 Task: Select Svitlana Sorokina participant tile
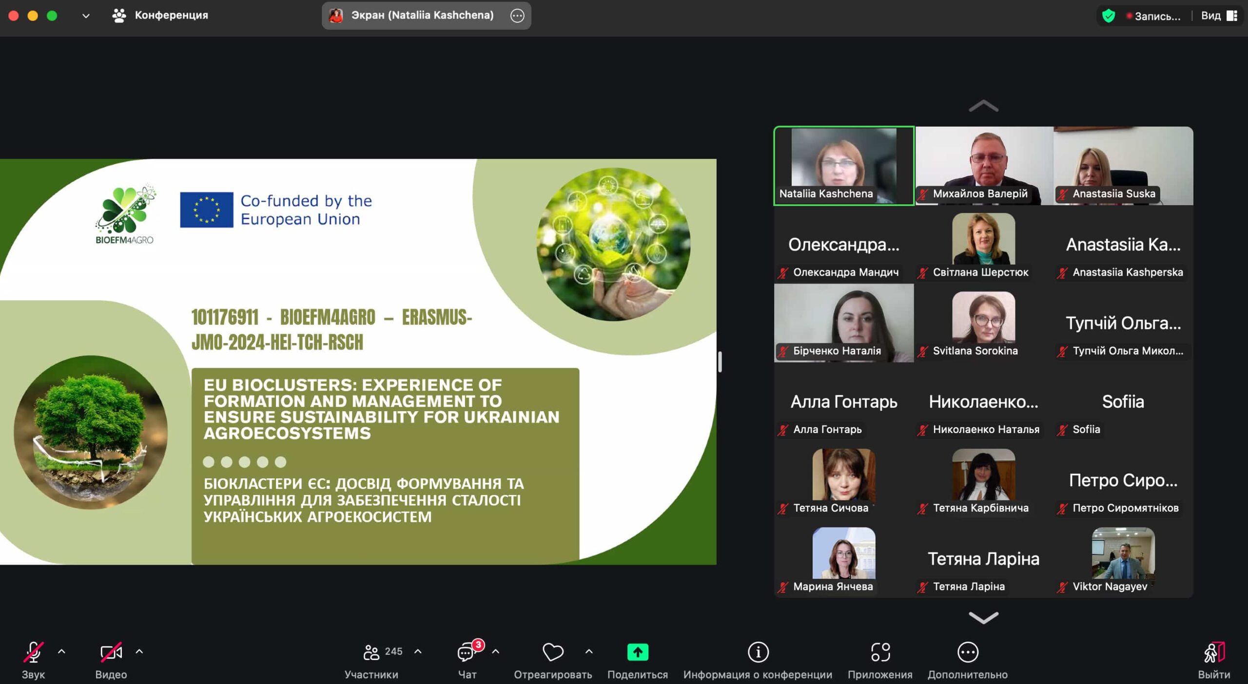[984, 323]
